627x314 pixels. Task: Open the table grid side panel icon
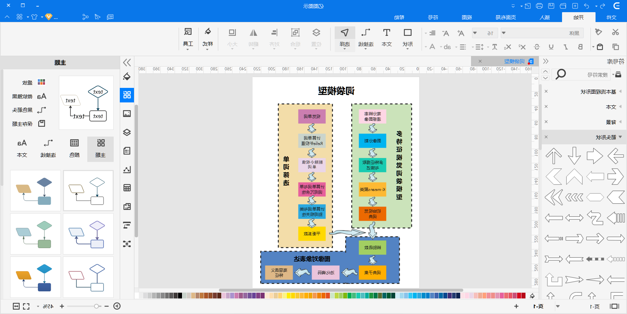[127, 188]
